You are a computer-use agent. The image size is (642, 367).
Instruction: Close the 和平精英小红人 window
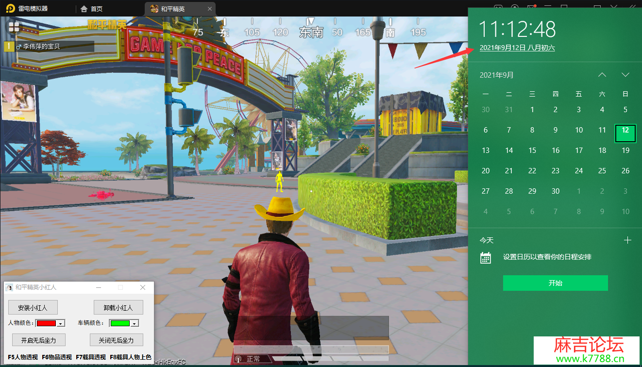pyautogui.click(x=143, y=287)
